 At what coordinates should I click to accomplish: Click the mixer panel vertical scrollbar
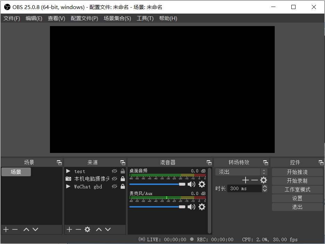point(209,201)
